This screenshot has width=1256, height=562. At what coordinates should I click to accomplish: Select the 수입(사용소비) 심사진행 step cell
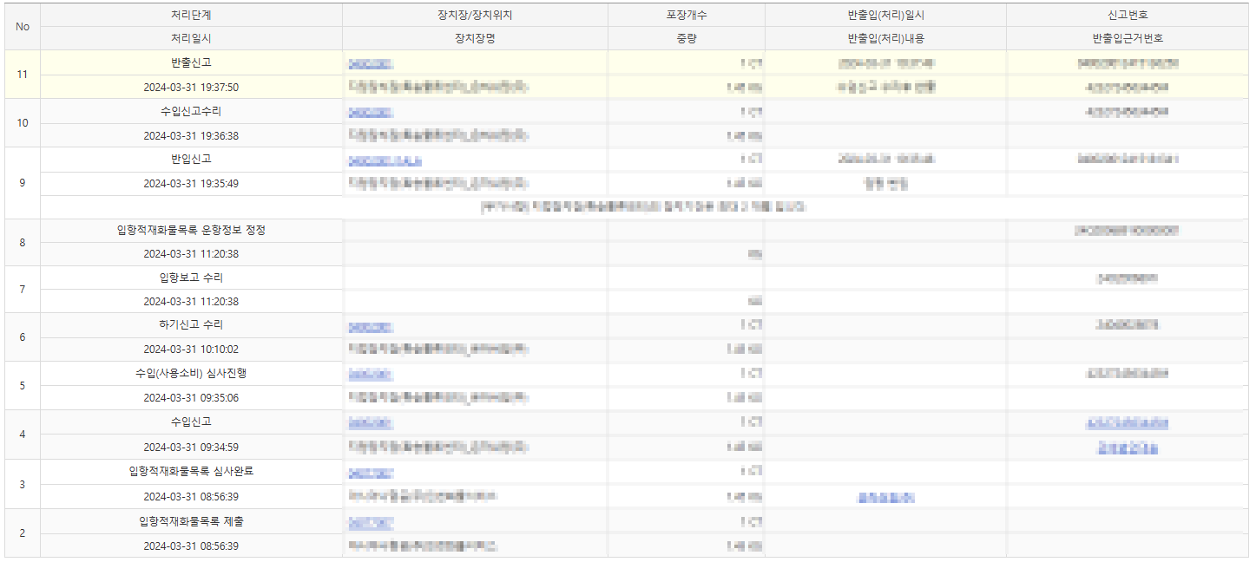[x=191, y=374]
